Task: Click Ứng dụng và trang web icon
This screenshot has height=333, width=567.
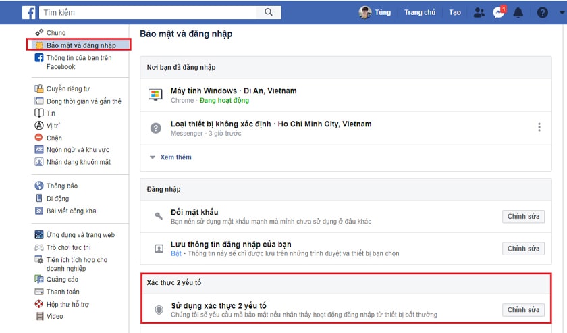Action: coord(39,234)
